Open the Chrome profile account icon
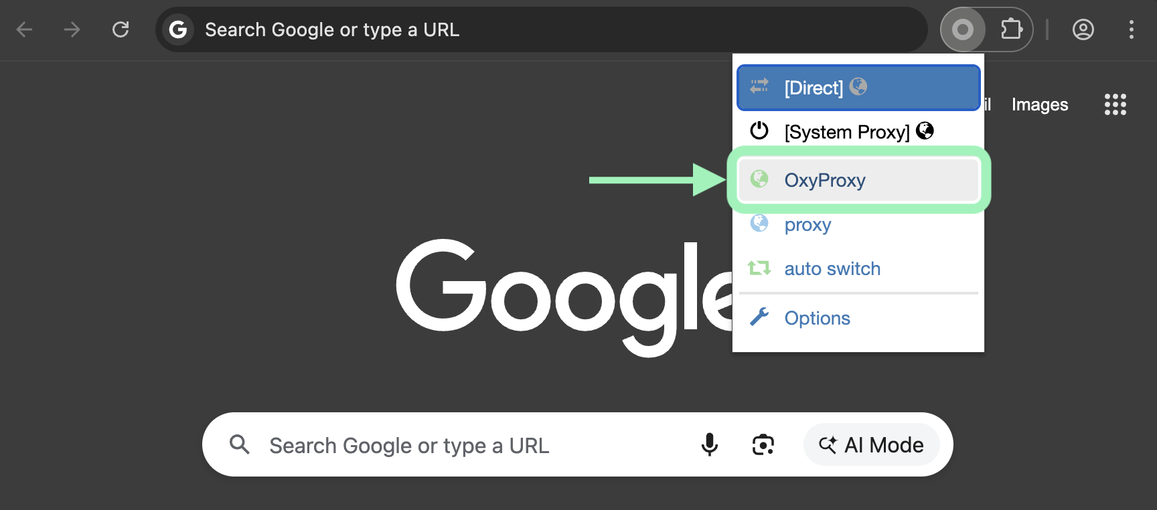The image size is (1157, 510). [x=1083, y=29]
